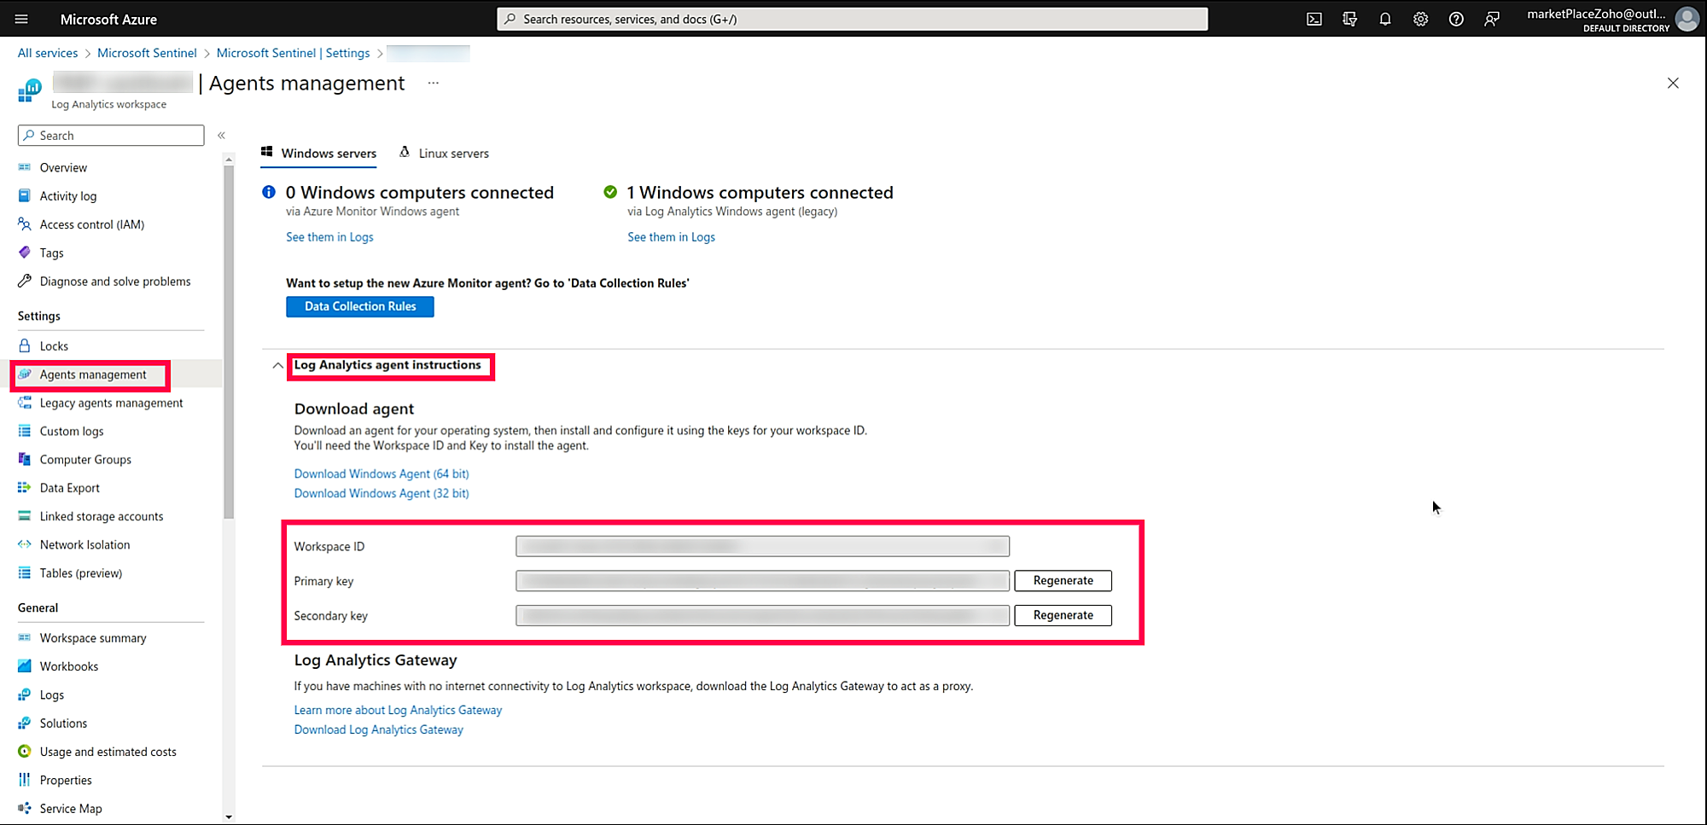Screen dimensions: 1707x825
Task: Switch to the Linux servers tab
Action: (444, 154)
